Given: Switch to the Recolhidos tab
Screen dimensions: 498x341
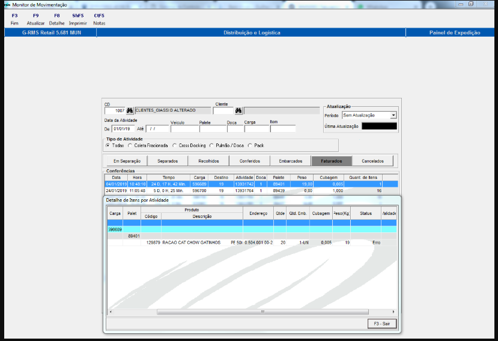Looking at the screenshot, I should [208, 161].
